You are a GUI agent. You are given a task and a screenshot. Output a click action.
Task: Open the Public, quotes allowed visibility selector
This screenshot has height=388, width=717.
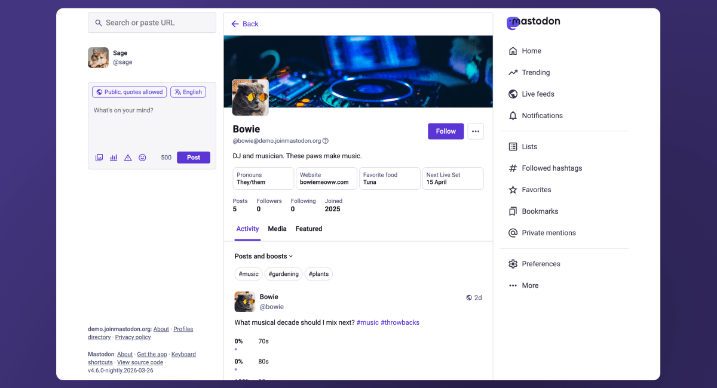tap(129, 92)
